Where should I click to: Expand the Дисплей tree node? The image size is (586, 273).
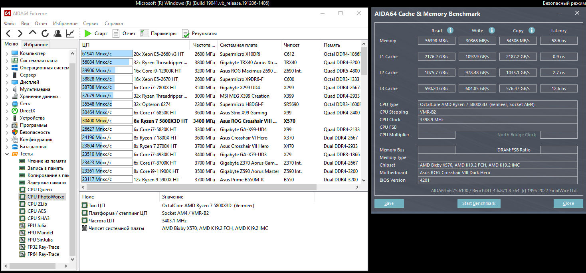click(x=7, y=82)
